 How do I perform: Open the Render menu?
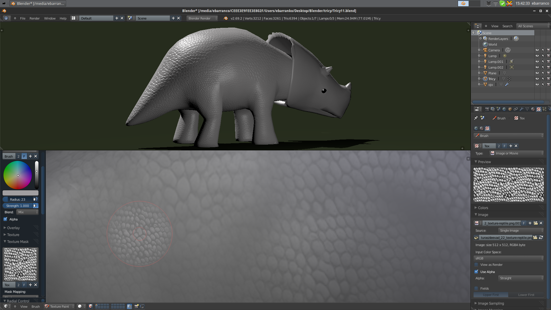tap(34, 18)
